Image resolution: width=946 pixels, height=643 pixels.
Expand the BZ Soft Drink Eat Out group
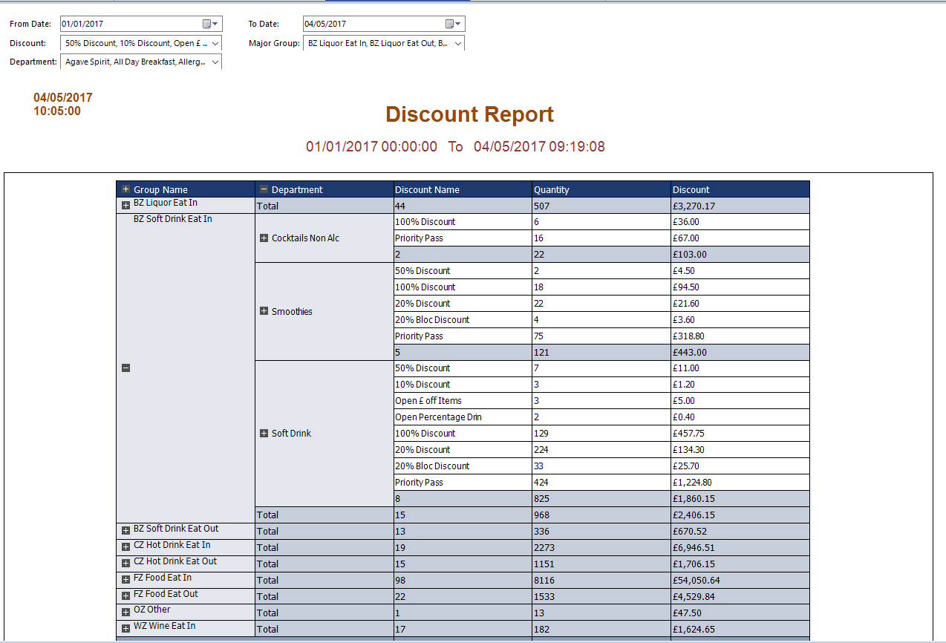[126, 531]
